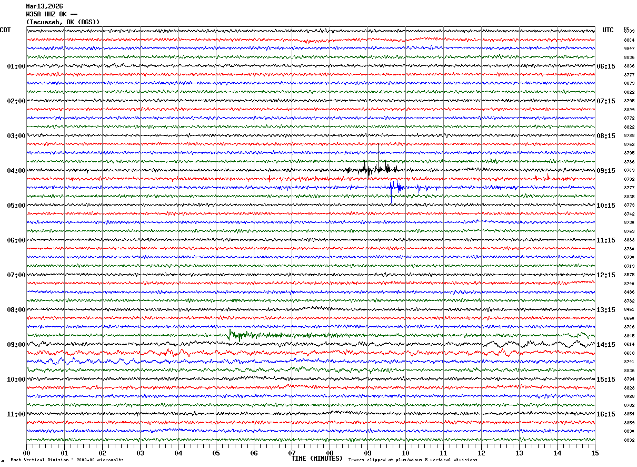Click the 07:15 UTC time label
This screenshot has width=637, height=467.
tap(606, 101)
